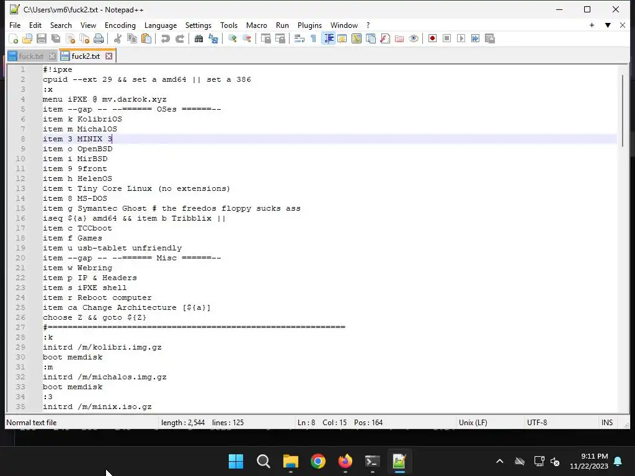Viewport: 635px width, 476px height.
Task: Create a new document with New icon
Action: [x=14, y=38]
